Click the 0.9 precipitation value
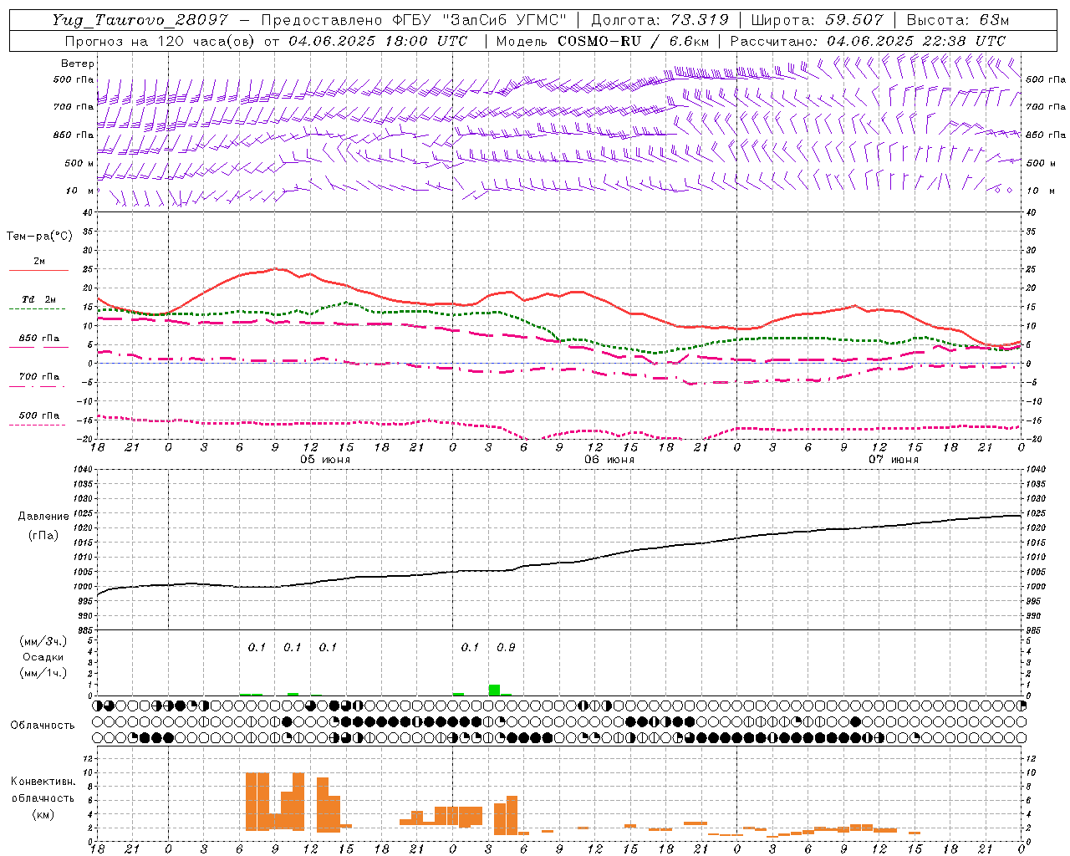 click(x=506, y=648)
